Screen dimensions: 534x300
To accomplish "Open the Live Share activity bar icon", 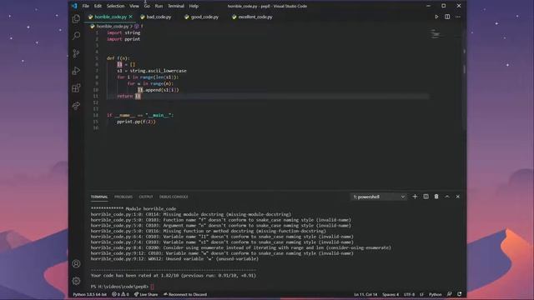I will click(76, 106).
